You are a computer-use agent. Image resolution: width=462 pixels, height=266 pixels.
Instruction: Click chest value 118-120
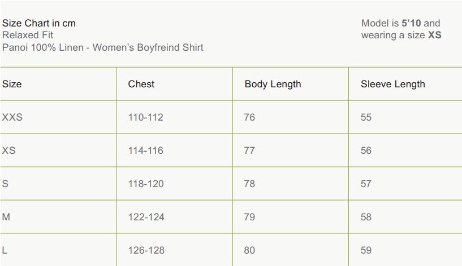[x=146, y=184]
